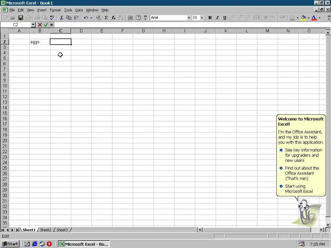
Task: Expand the Font Size dropdown
Action: coord(202,18)
